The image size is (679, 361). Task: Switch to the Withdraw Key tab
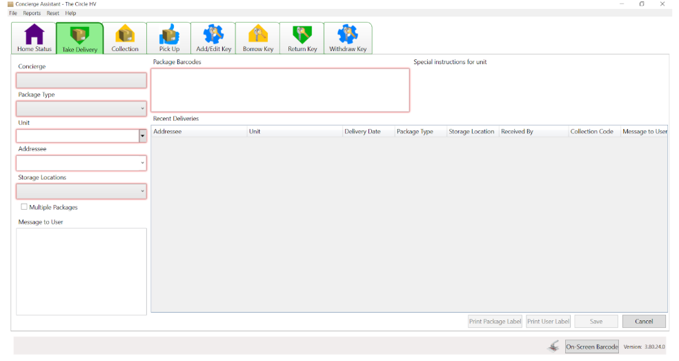pyautogui.click(x=348, y=38)
